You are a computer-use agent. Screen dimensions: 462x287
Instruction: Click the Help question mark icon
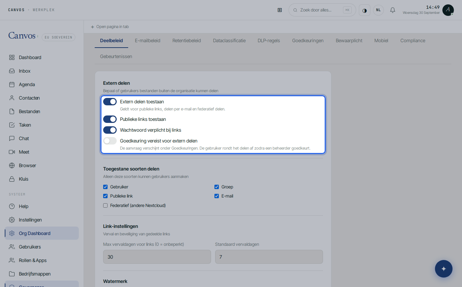click(12, 206)
